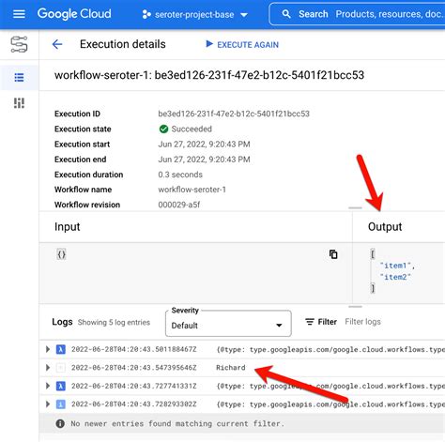The width and height of the screenshot is (445, 442).
Task: Click the Google Cloud logo
Action: (74, 14)
